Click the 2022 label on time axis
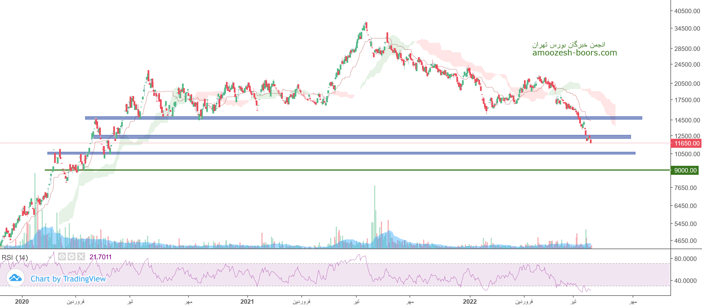This screenshot has width=702, height=306. pyautogui.click(x=470, y=301)
